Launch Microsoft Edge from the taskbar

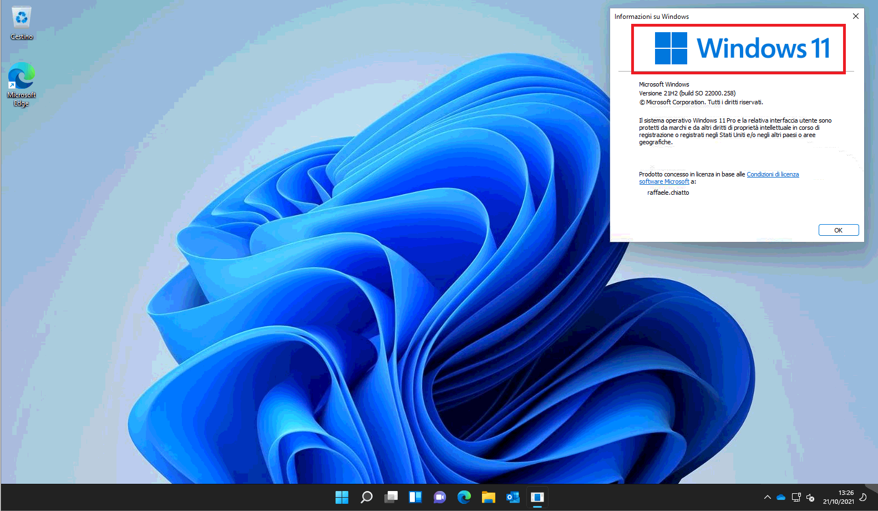464,497
